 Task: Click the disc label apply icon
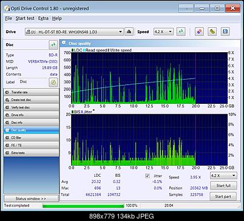(x=53, y=82)
